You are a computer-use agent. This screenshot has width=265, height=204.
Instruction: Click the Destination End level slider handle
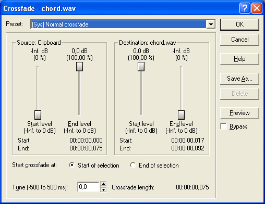pos(181,115)
